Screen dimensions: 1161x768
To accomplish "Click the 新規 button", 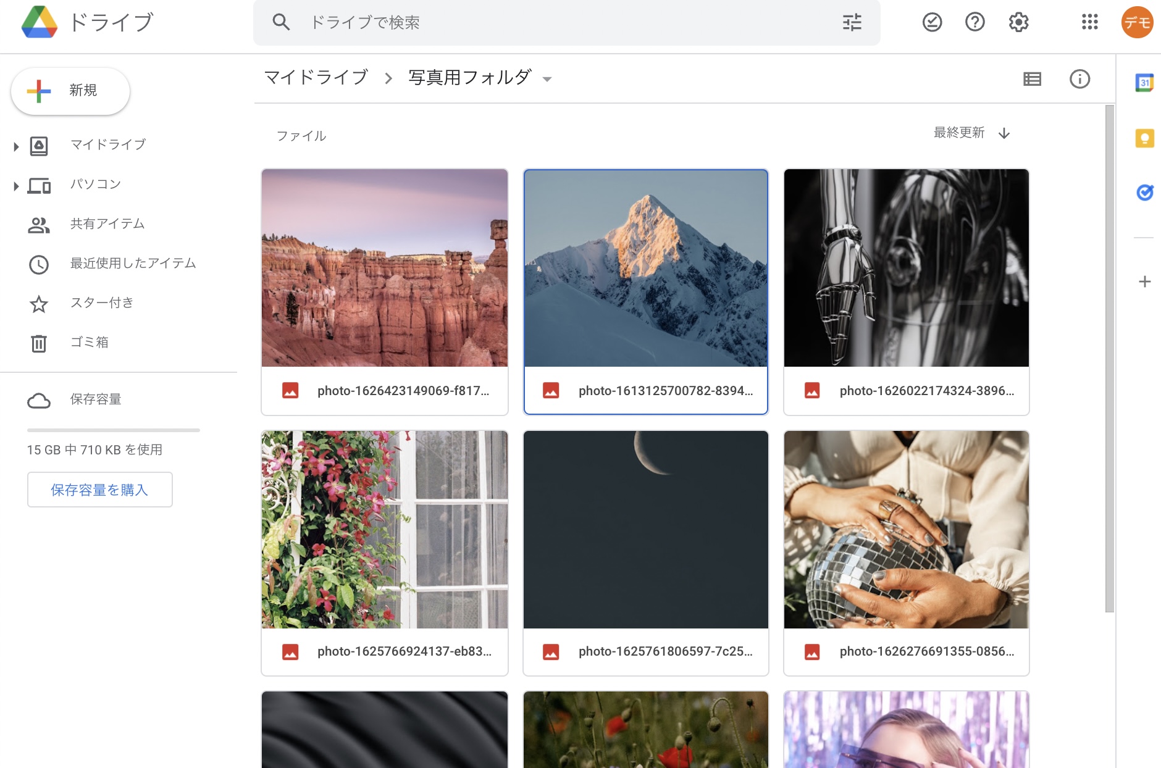I will pos(70,91).
